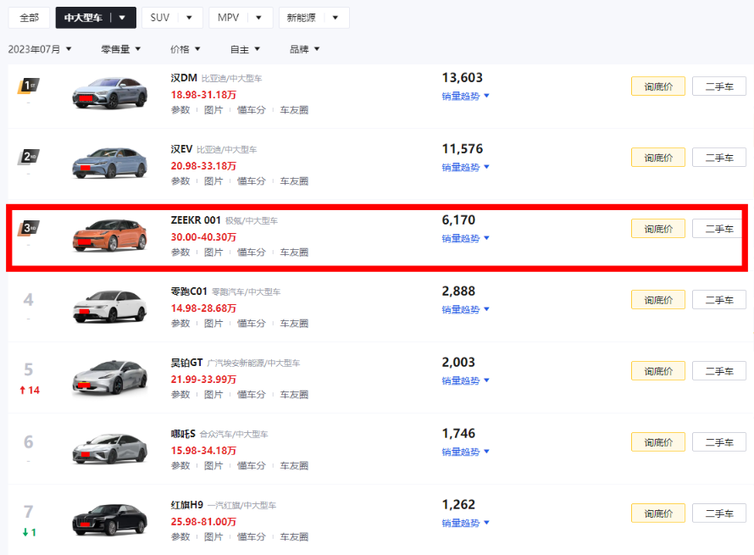Open 参数 link for 昊铂GT

[180, 394]
